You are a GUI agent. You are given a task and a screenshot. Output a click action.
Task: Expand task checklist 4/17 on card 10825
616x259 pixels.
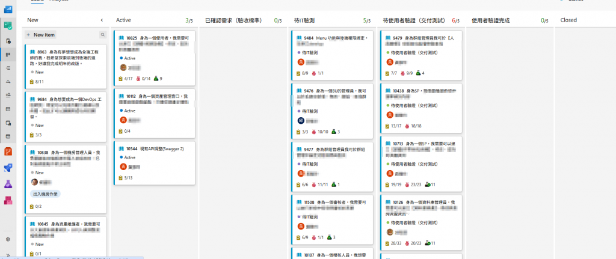click(126, 79)
